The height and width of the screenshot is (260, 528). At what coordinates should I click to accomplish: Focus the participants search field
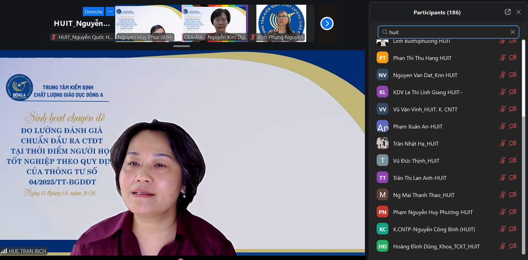(x=448, y=32)
